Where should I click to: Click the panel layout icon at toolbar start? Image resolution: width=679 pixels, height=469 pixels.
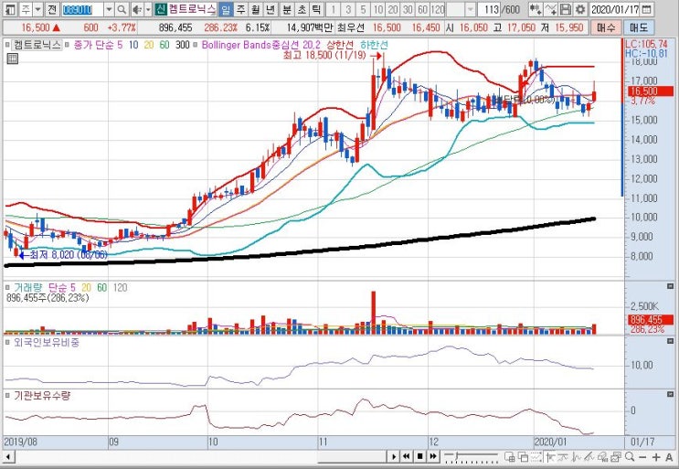11,9
